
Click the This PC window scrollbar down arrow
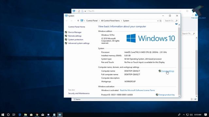[197, 96]
